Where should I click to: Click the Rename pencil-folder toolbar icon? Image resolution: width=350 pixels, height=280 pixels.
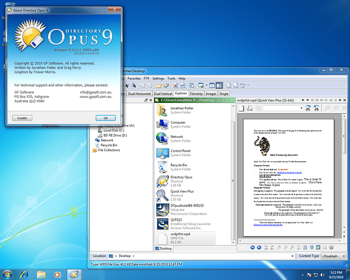(x=166, y=85)
